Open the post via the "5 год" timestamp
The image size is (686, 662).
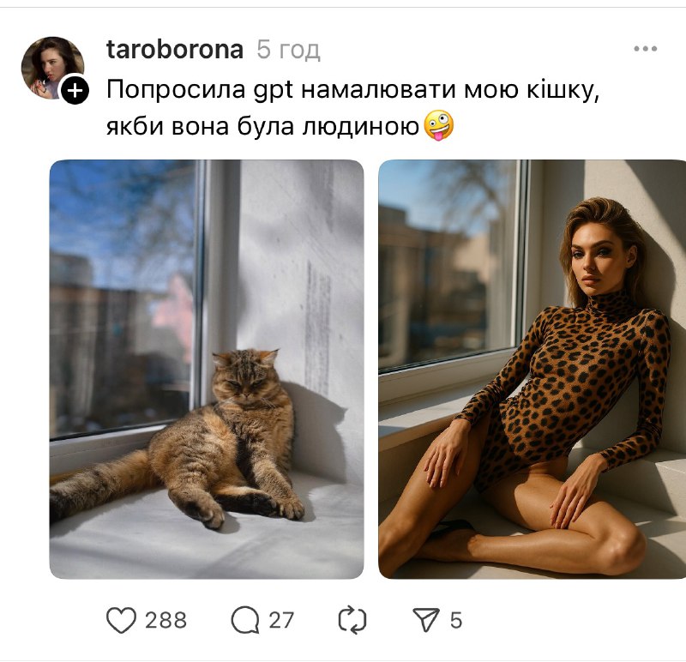[x=288, y=50]
